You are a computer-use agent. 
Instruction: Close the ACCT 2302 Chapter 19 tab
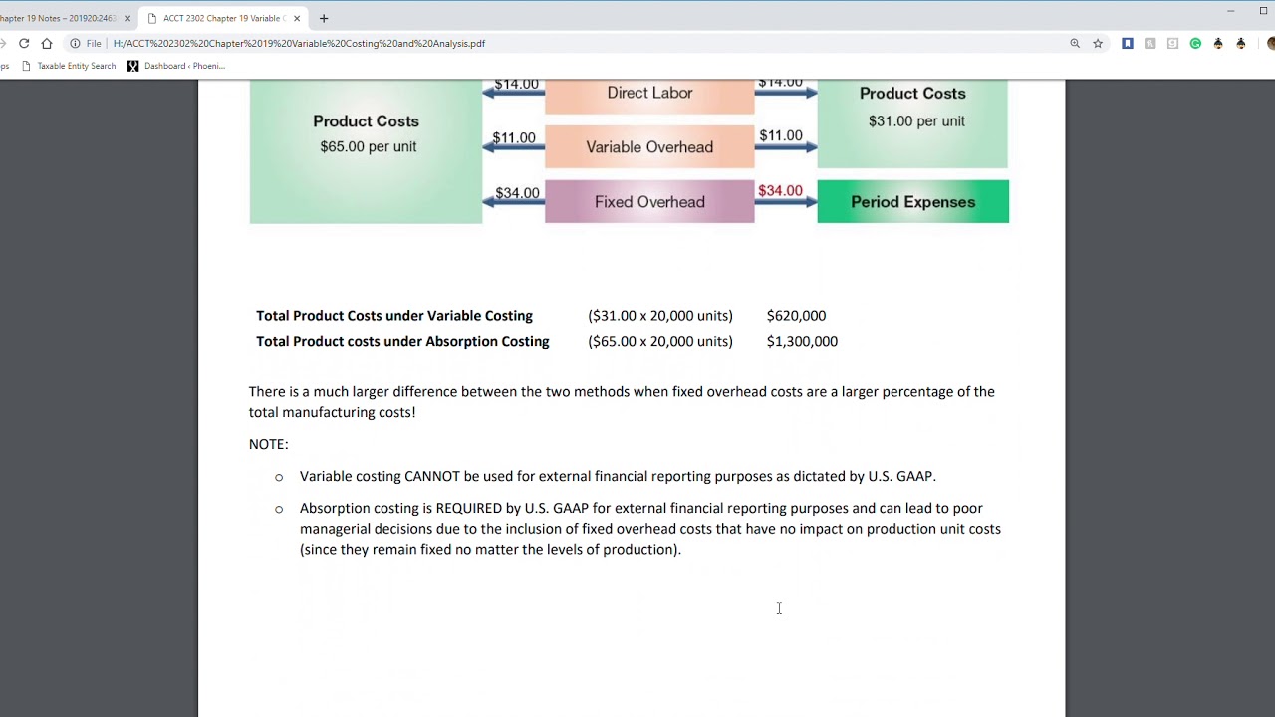click(x=297, y=18)
